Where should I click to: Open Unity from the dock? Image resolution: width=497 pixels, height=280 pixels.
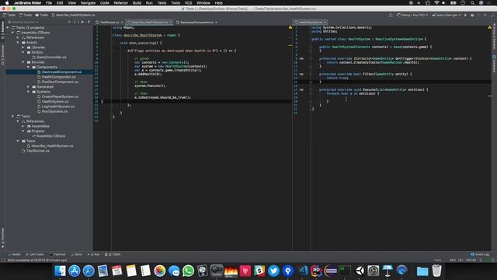click(360, 271)
